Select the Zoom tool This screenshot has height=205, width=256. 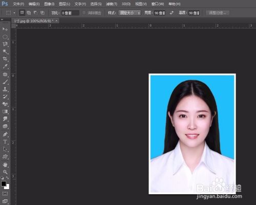point(5,172)
